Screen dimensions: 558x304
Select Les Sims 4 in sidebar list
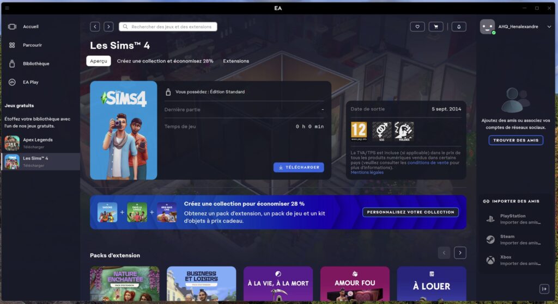coord(40,162)
